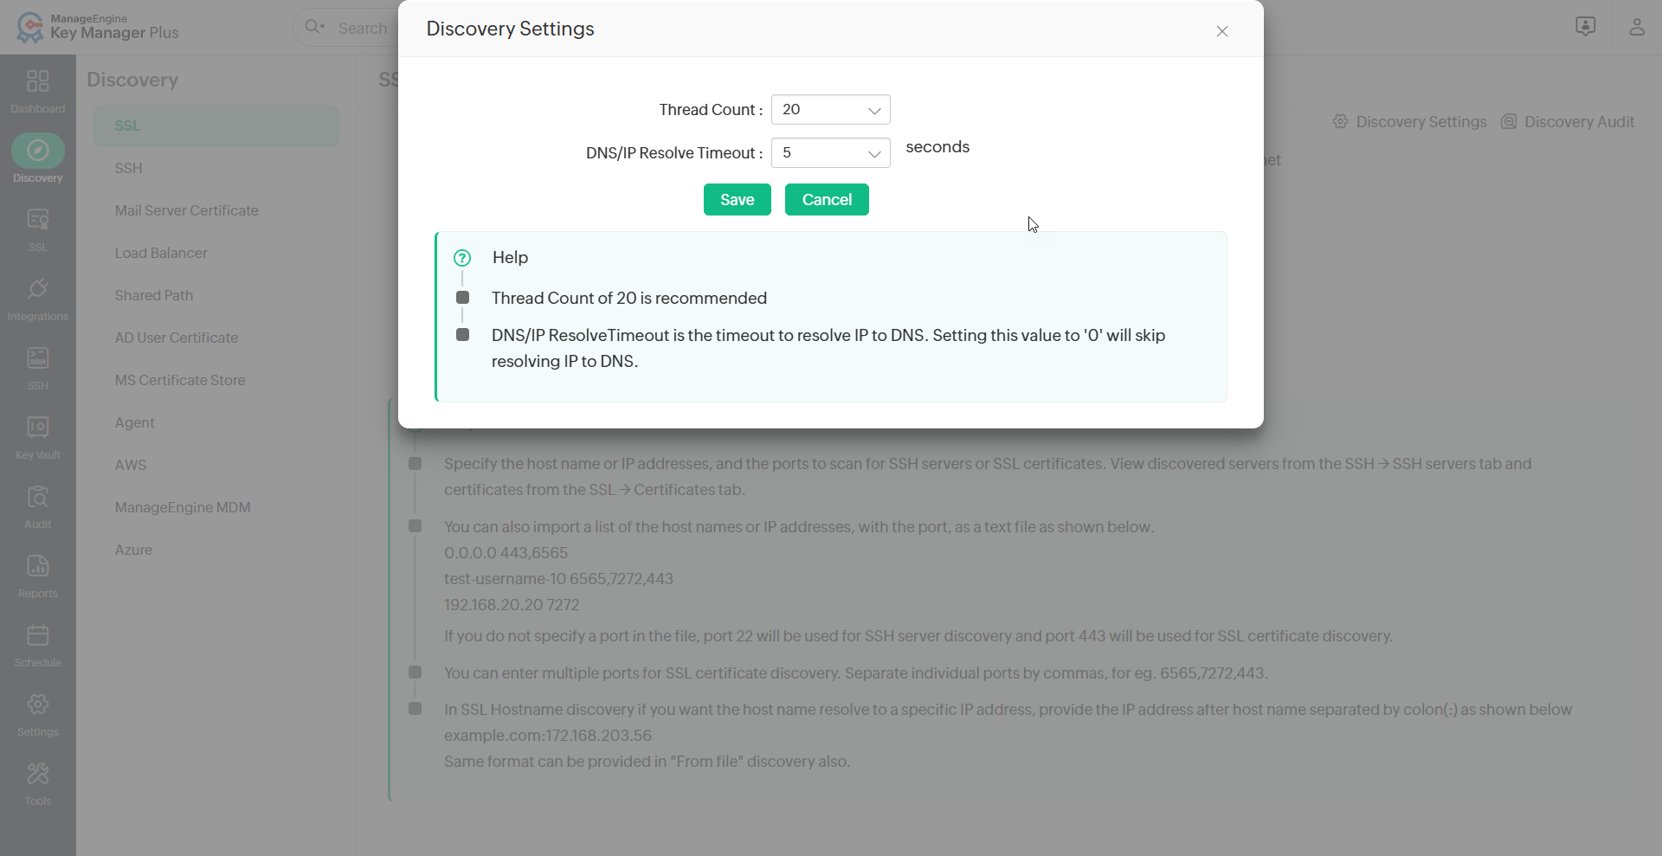Select Mail Server Certificate menu item
The width and height of the screenshot is (1662, 856).
[x=186, y=210]
